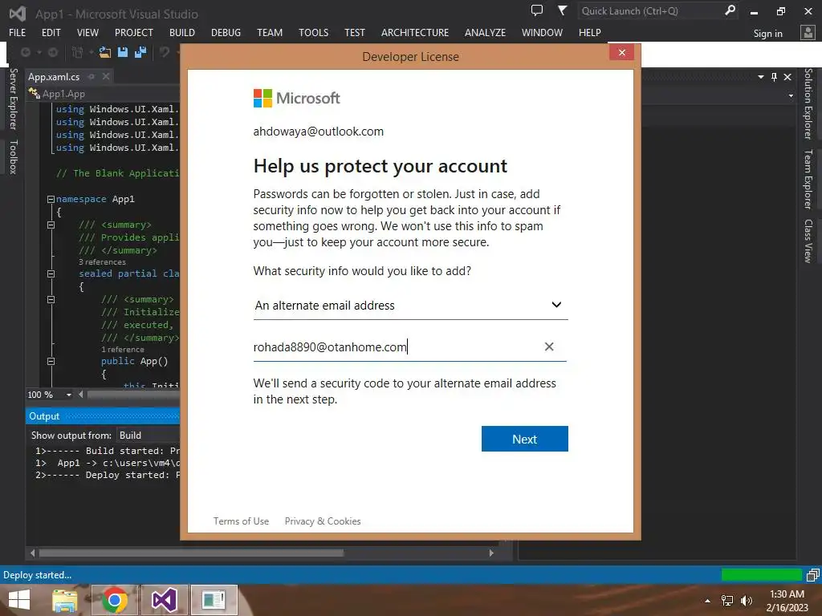Open File Explorer from the taskbar
The width and height of the screenshot is (822, 616).
pos(64,600)
